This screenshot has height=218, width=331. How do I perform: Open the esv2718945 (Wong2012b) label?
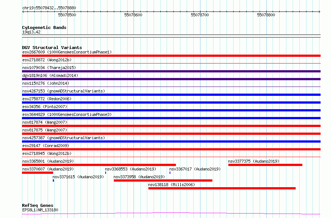pos(47,153)
